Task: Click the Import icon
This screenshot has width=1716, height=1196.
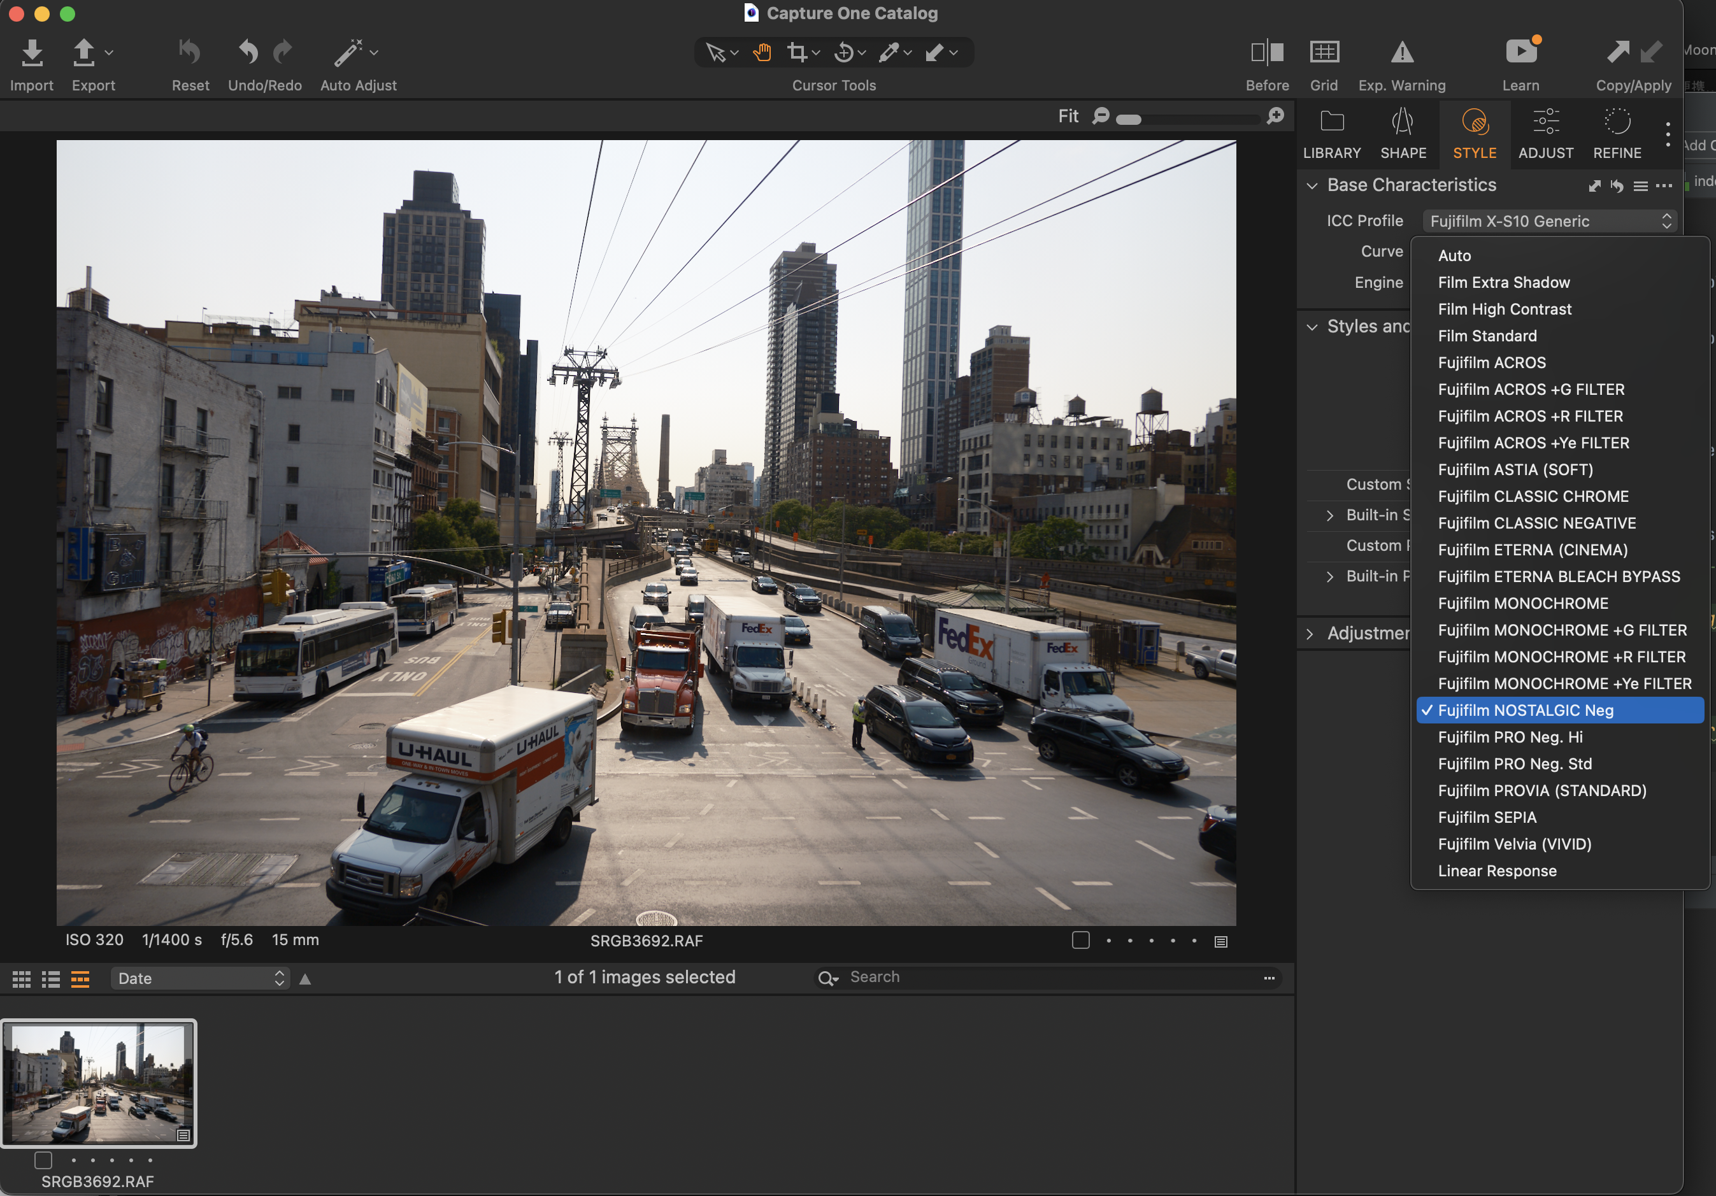Action: click(31, 52)
